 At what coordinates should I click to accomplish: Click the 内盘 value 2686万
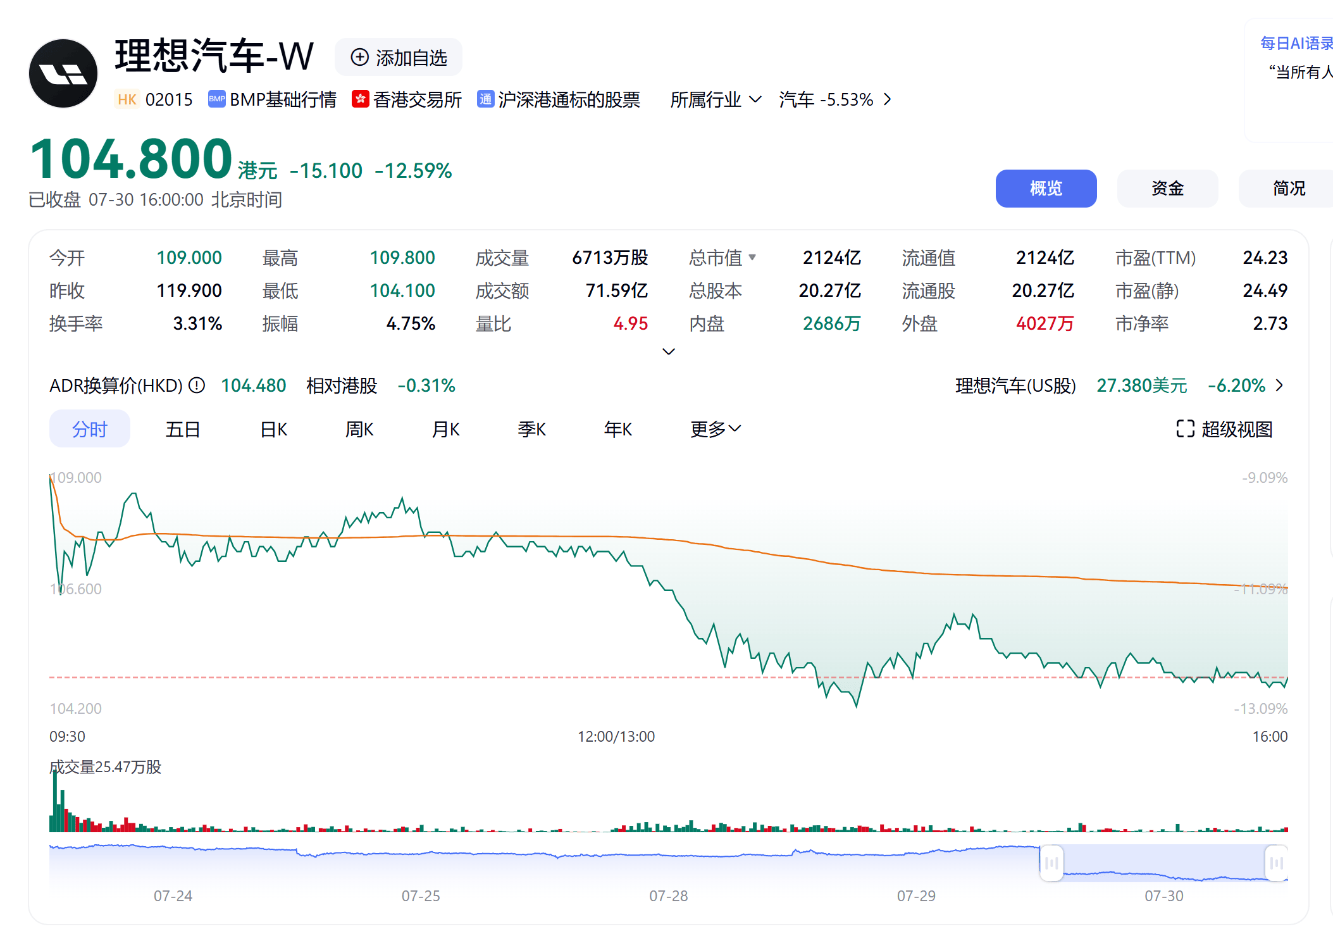point(832,323)
